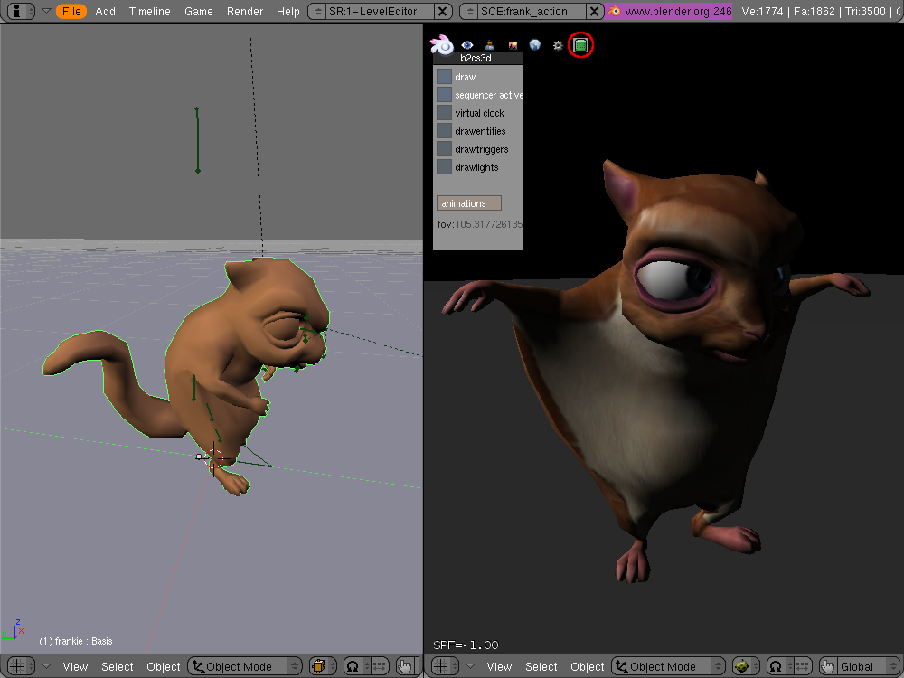Image resolution: width=904 pixels, height=678 pixels.
Task: Click the gear icon in the b2cs3d toolbar
Action: [558, 45]
